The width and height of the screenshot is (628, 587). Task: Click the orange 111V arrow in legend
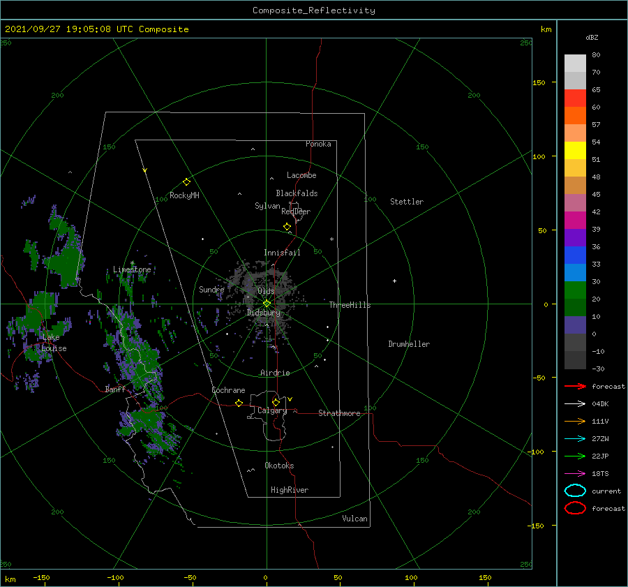(x=575, y=421)
